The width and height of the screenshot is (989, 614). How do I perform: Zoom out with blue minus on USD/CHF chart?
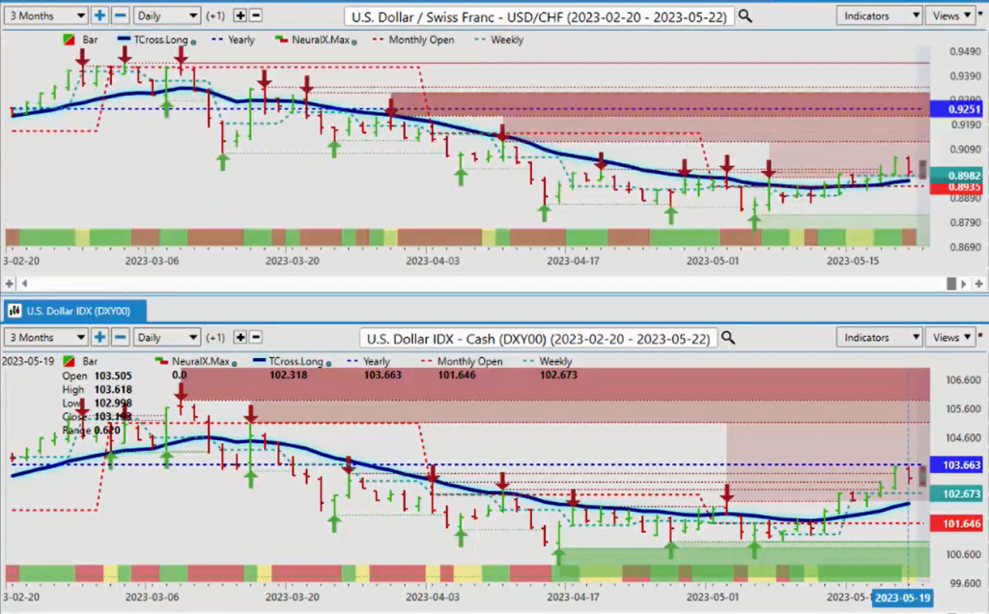pyautogui.click(x=120, y=15)
